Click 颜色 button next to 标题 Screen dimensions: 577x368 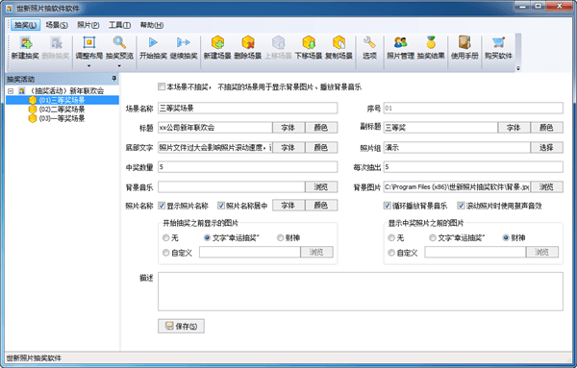[x=321, y=128]
